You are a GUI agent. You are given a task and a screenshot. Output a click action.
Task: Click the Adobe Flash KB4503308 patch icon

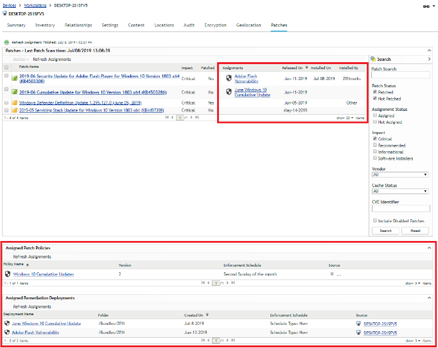pyautogui.click(x=15, y=78)
